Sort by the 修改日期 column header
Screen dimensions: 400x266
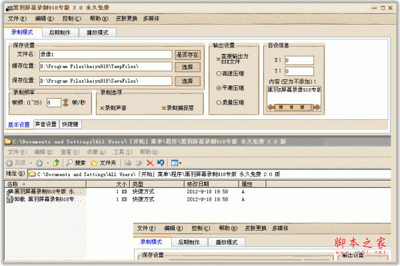point(211,184)
